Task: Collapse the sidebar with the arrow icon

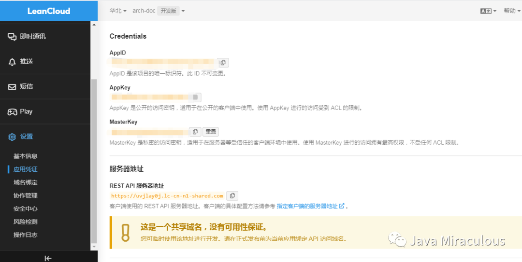Action: pyautogui.click(x=48, y=258)
